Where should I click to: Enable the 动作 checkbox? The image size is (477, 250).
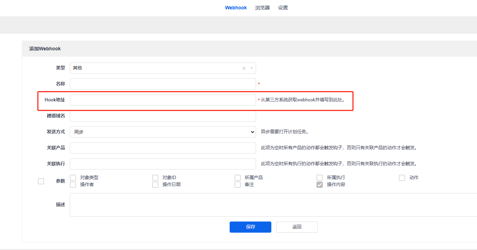pos(402,177)
